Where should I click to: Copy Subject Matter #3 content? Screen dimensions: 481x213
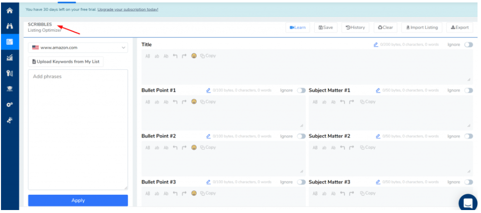368,193
